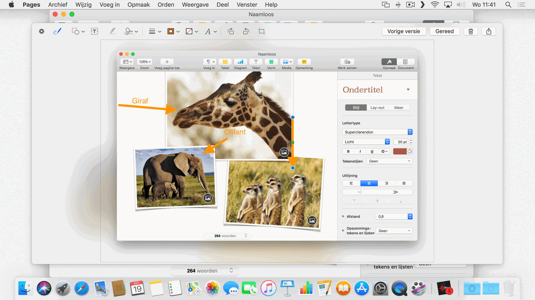This screenshot has height=300, width=535.
Task: Open the Help menu
Action: [x=271, y=5]
